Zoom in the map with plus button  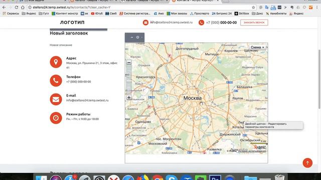(129, 97)
